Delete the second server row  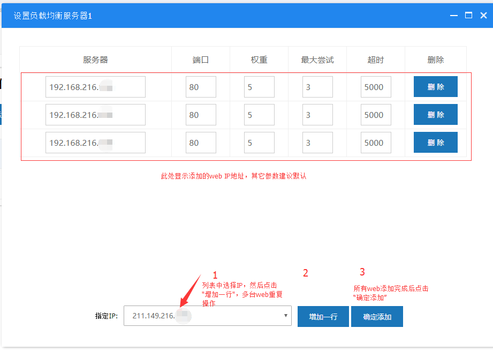[x=435, y=115]
